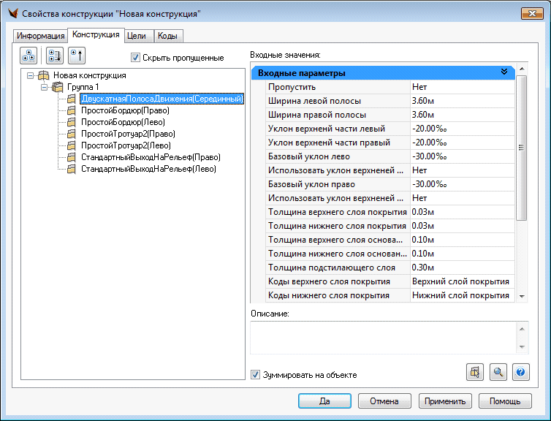This screenshot has height=421, width=551.
Task: Collapse the Группа 1 tree node
Action: click(x=45, y=87)
